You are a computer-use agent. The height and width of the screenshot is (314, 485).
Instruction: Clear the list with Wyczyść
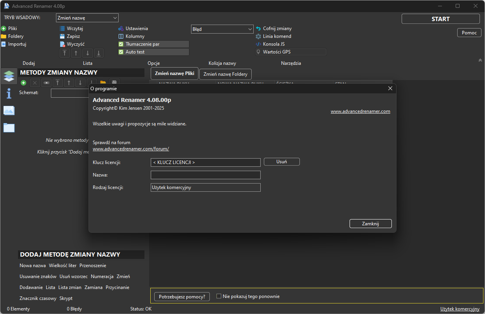pyautogui.click(x=72, y=44)
